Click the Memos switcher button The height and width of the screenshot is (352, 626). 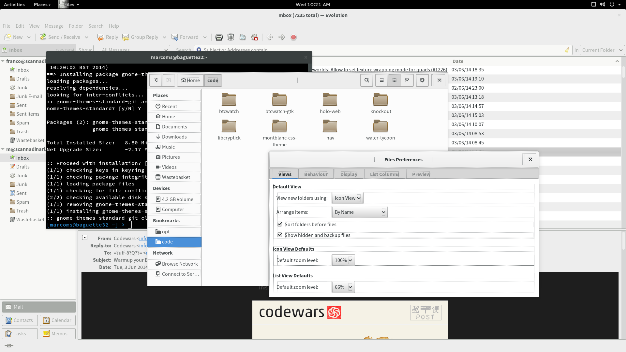tap(58, 334)
